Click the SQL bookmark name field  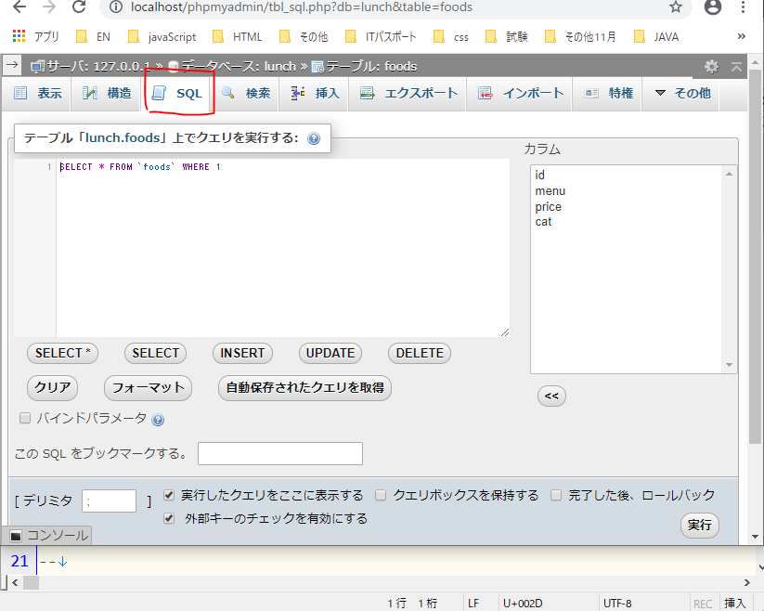tap(280, 454)
